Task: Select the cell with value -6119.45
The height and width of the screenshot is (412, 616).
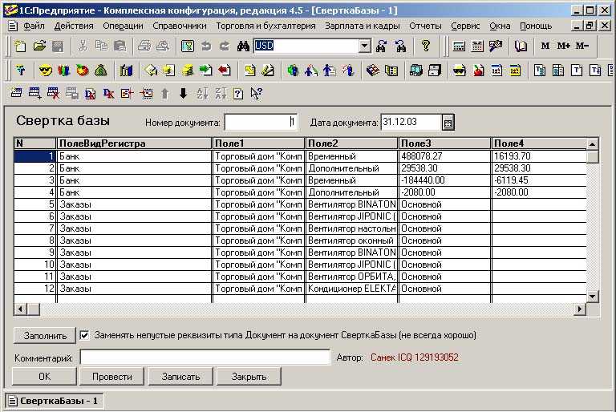Action: pyautogui.click(x=539, y=180)
